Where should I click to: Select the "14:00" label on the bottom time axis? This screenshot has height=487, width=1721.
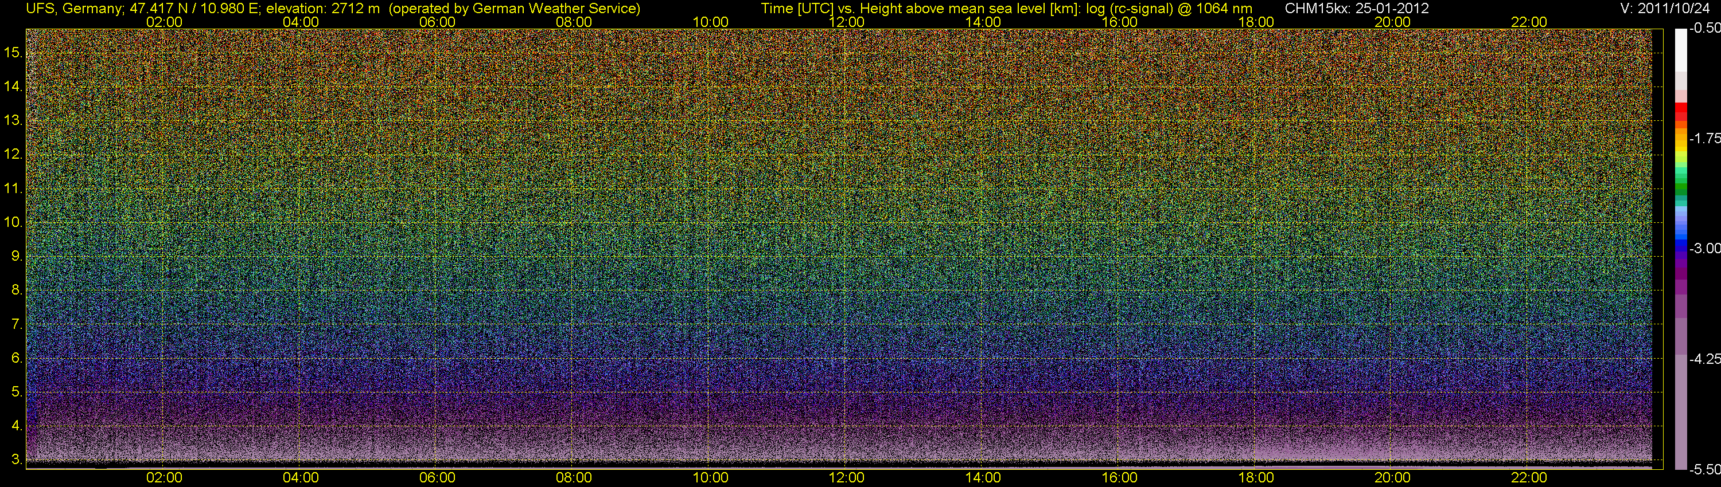point(983,478)
